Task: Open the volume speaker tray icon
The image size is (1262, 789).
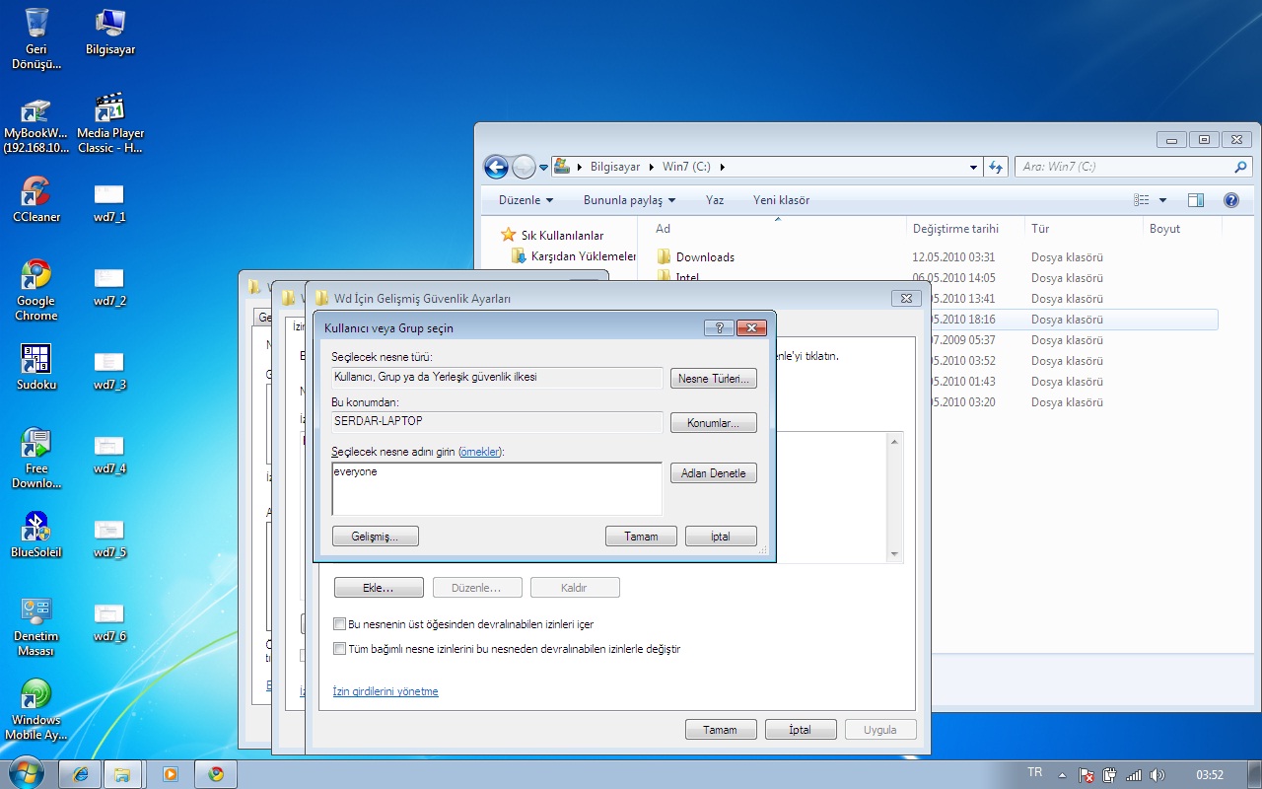Action: tap(1157, 775)
